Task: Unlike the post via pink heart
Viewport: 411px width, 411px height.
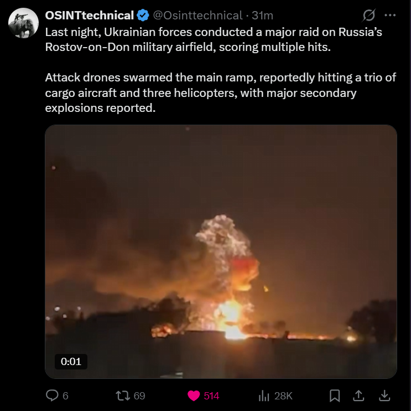Action: click(194, 396)
